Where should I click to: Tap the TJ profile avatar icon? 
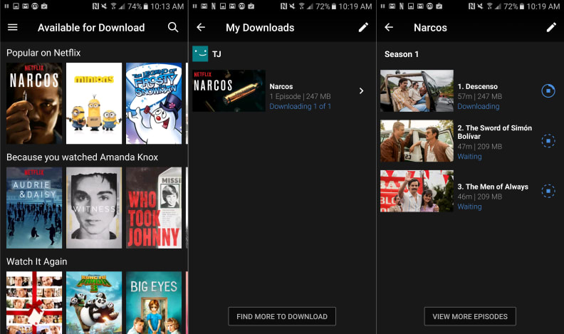[200, 54]
